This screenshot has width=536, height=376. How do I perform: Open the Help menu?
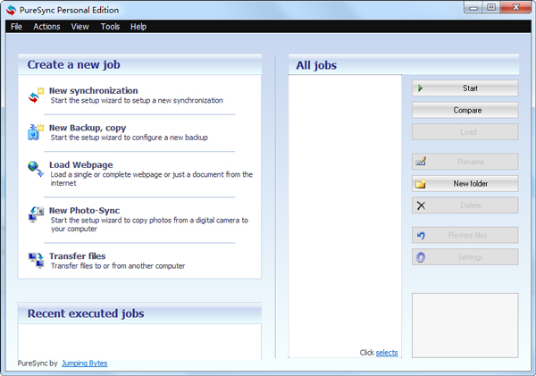(138, 27)
